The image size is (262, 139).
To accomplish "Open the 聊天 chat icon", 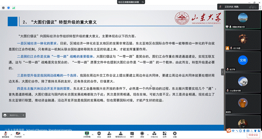I will pos(132,135).
